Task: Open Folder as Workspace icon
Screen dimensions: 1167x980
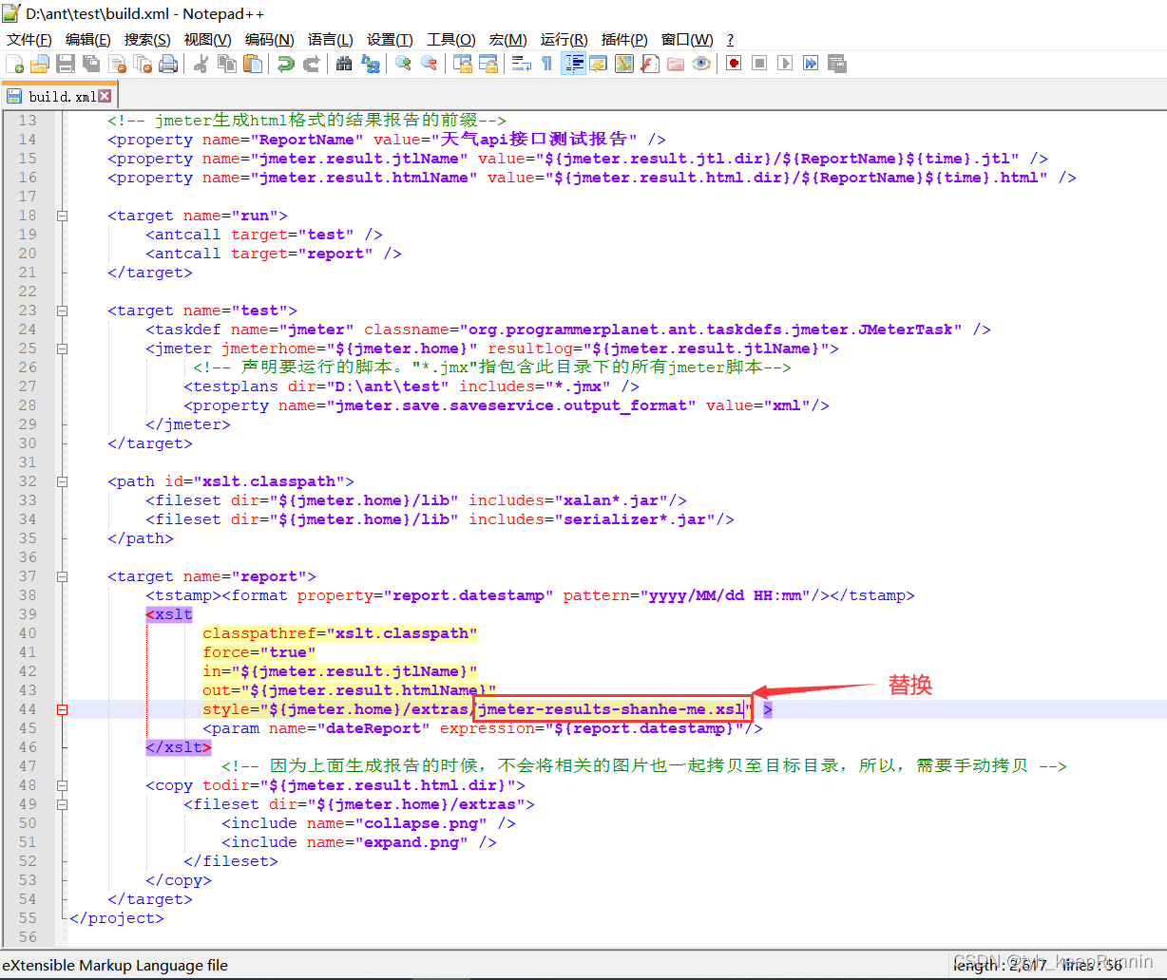Action: point(675,64)
